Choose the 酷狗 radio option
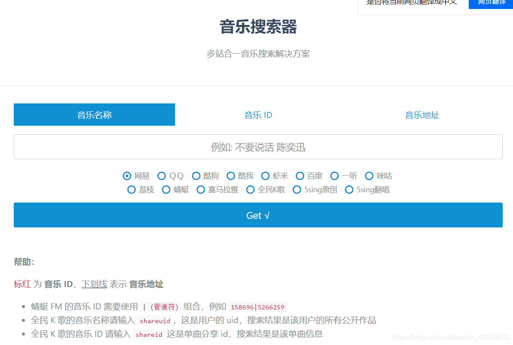The image size is (513, 345). [196, 176]
